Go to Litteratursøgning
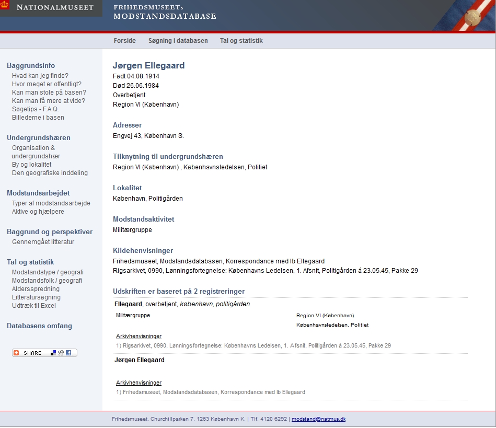 coord(36,297)
